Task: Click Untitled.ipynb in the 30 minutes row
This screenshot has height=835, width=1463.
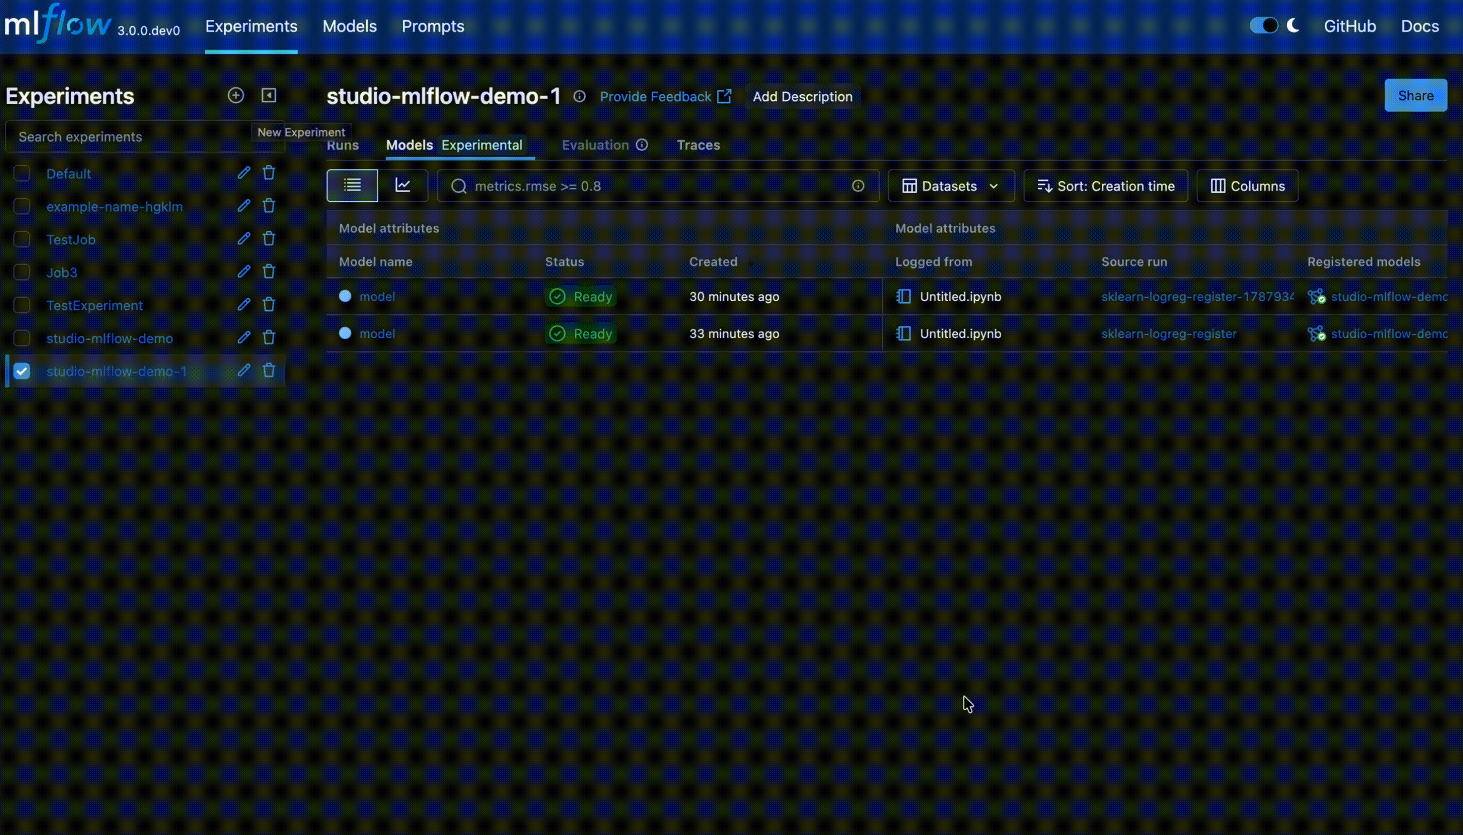Action: coord(960,297)
